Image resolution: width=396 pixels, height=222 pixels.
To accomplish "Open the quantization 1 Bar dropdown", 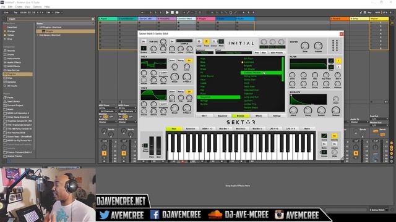I will (58, 12).
